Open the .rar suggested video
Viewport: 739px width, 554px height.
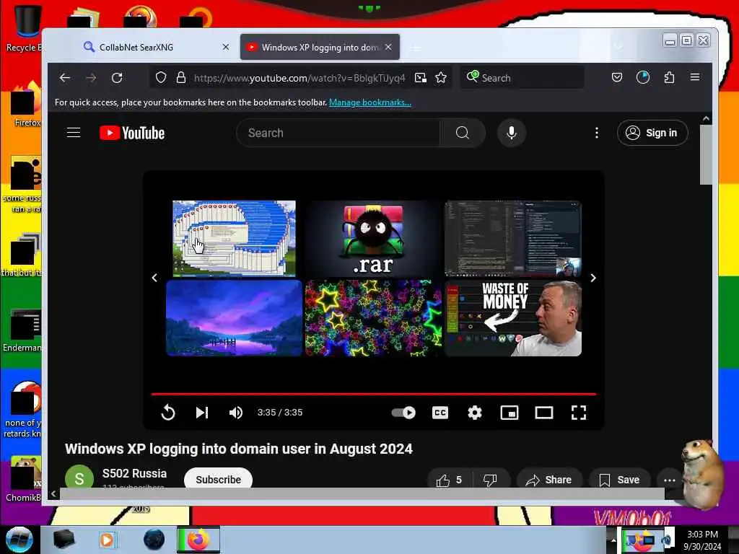tap(373, 239)
